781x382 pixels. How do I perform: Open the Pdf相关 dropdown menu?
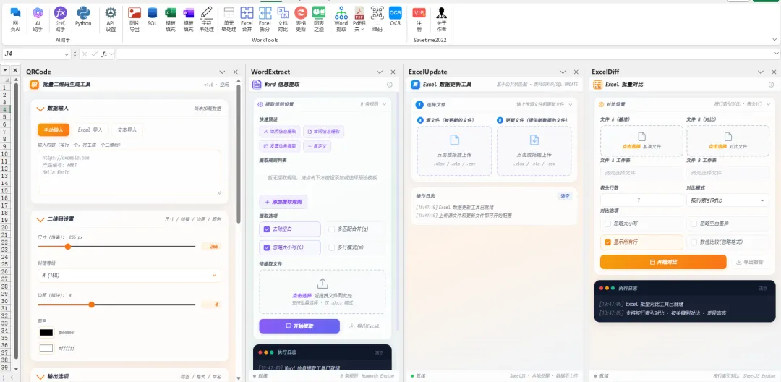[x=359, y=20]
